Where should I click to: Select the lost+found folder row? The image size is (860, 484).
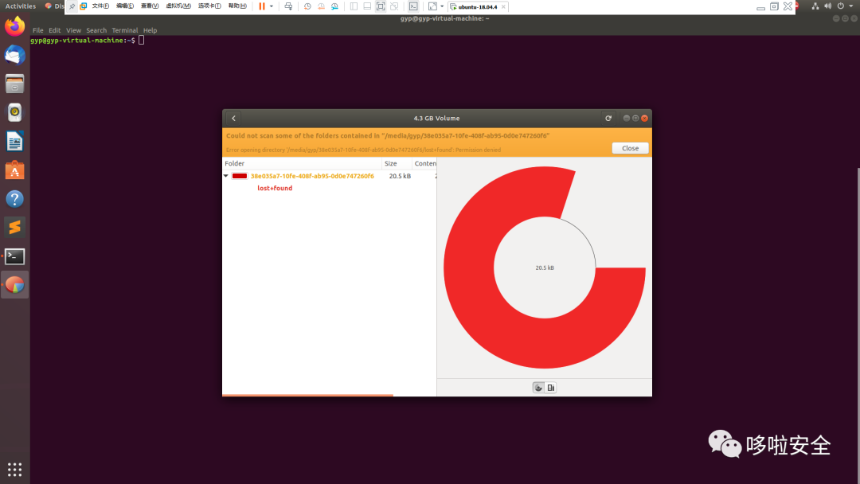(x=275, y=188)
